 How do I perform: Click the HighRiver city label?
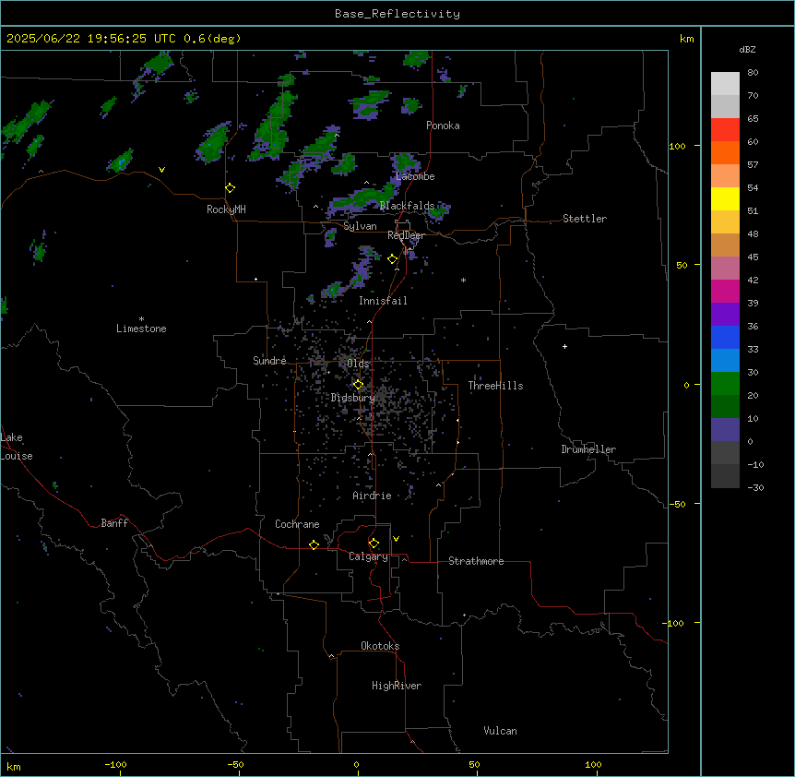[397, 686]
